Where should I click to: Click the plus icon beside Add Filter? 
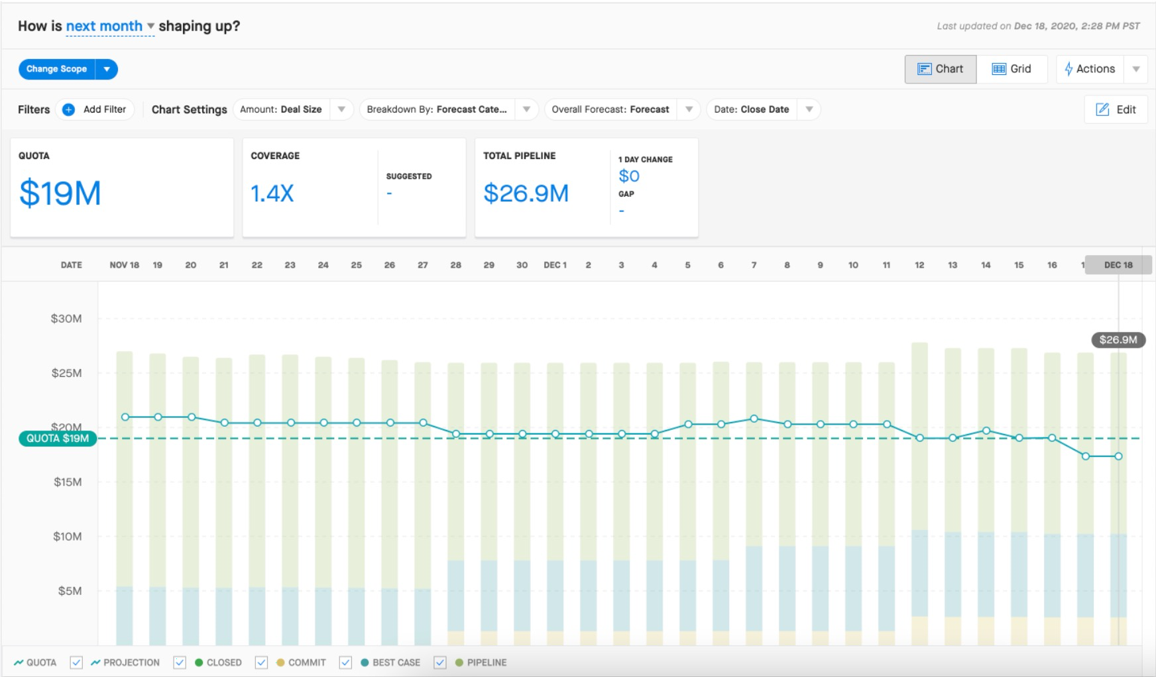click(x=68, y=109)
